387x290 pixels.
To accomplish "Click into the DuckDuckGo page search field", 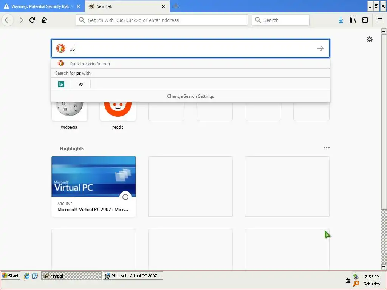I will pos(190,48).
